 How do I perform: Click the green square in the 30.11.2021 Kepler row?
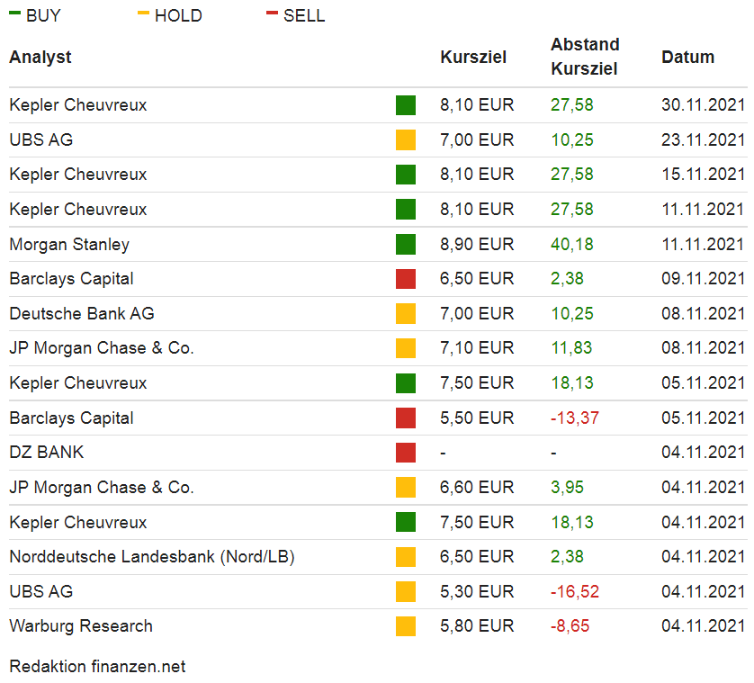tap(406, 105)
